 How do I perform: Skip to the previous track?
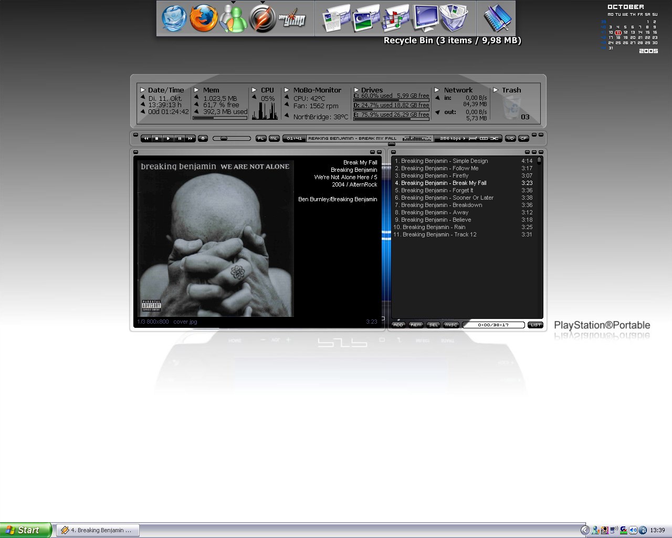click(x=146, y=138)
